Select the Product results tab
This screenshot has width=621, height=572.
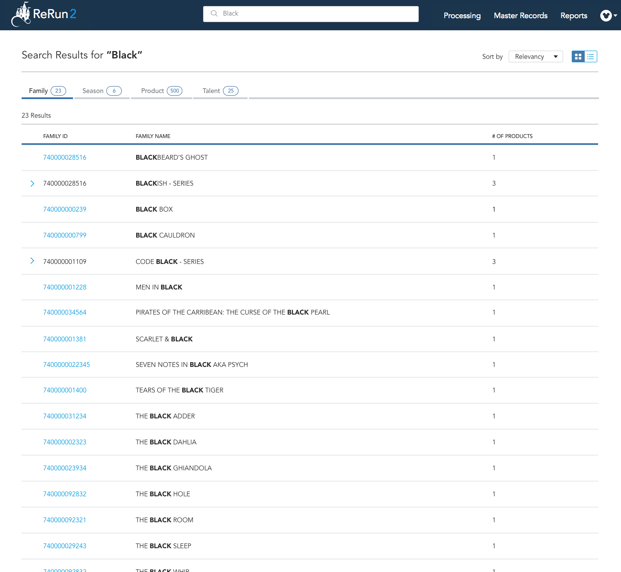pyautogui.click(x=162, y=91)
